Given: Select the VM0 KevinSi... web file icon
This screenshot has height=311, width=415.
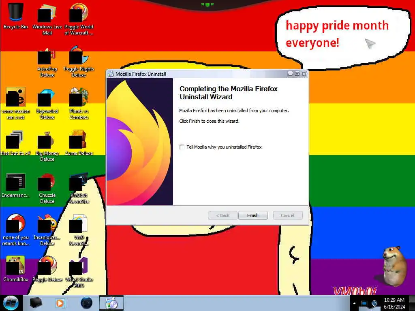Looking at the screenshot, I should tap(79, 230).
